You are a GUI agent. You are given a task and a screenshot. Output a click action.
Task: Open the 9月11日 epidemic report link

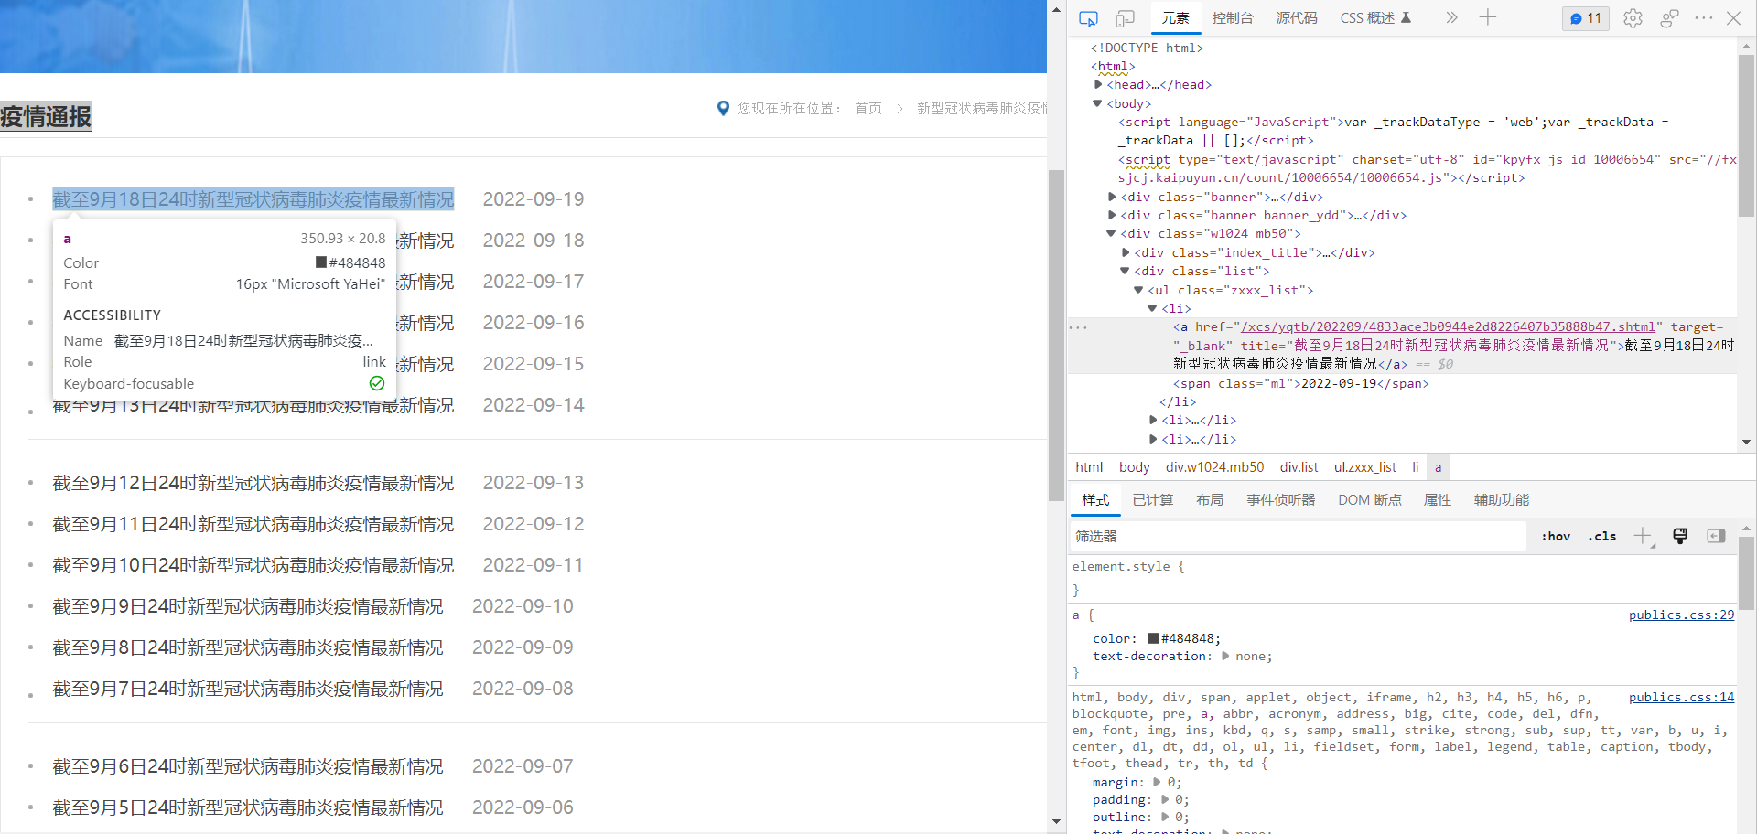(253, 524)
